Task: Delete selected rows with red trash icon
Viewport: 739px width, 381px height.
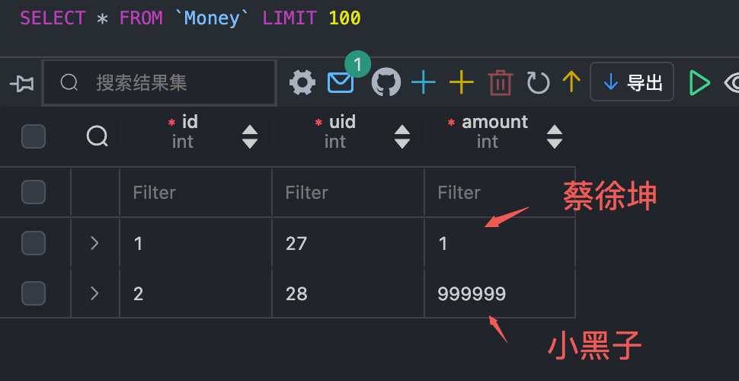Action: 500,82
